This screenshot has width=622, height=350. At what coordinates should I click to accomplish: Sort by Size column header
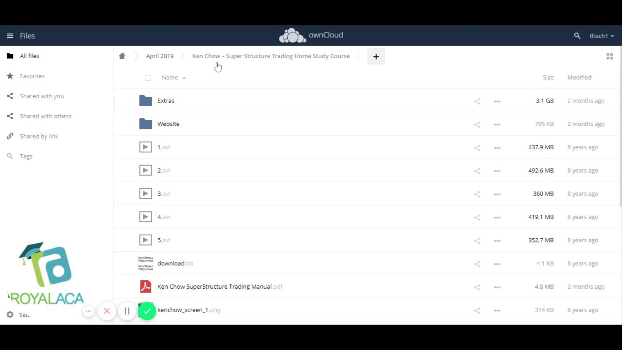point(548,77)
